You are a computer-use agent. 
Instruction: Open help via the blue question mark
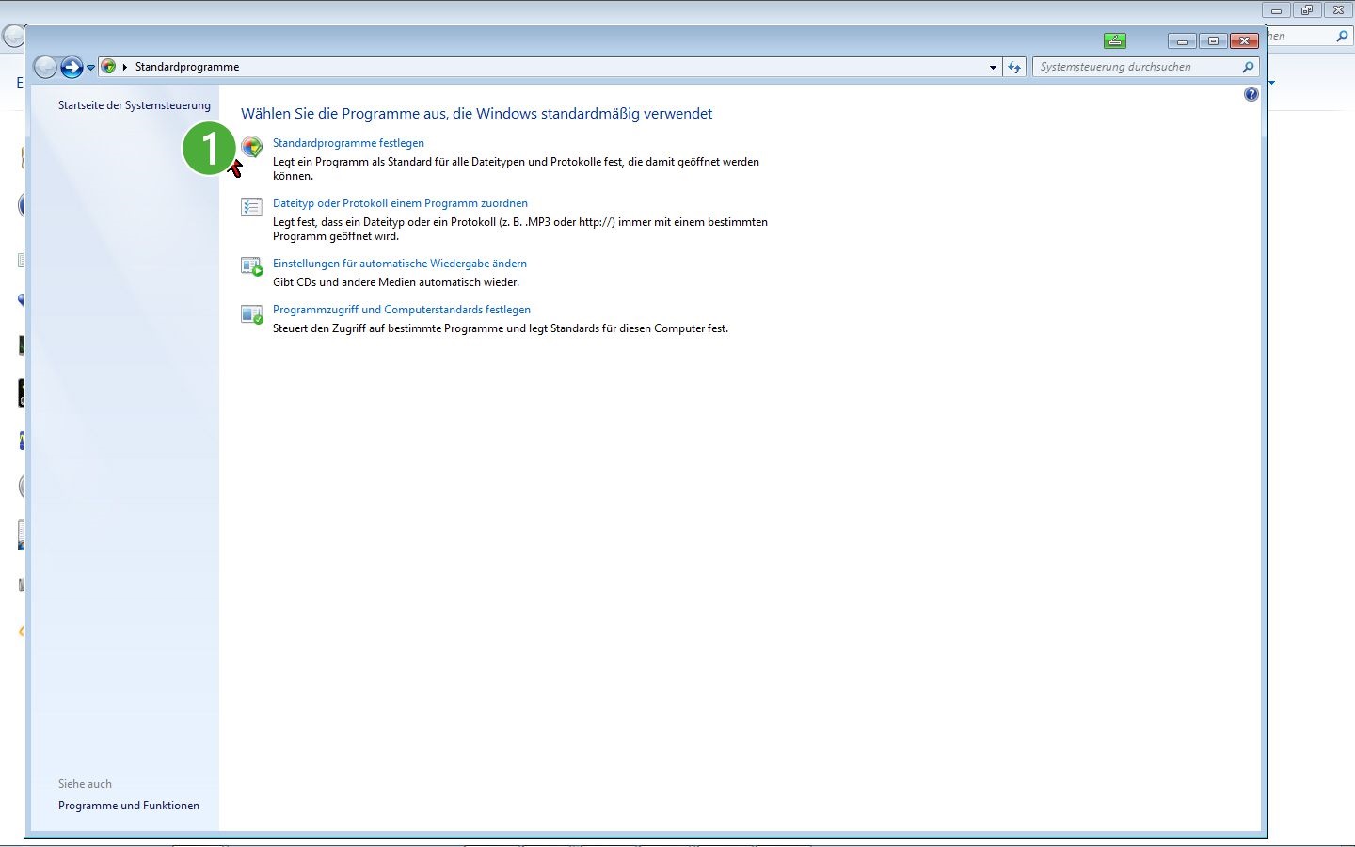click(1251, 94)
